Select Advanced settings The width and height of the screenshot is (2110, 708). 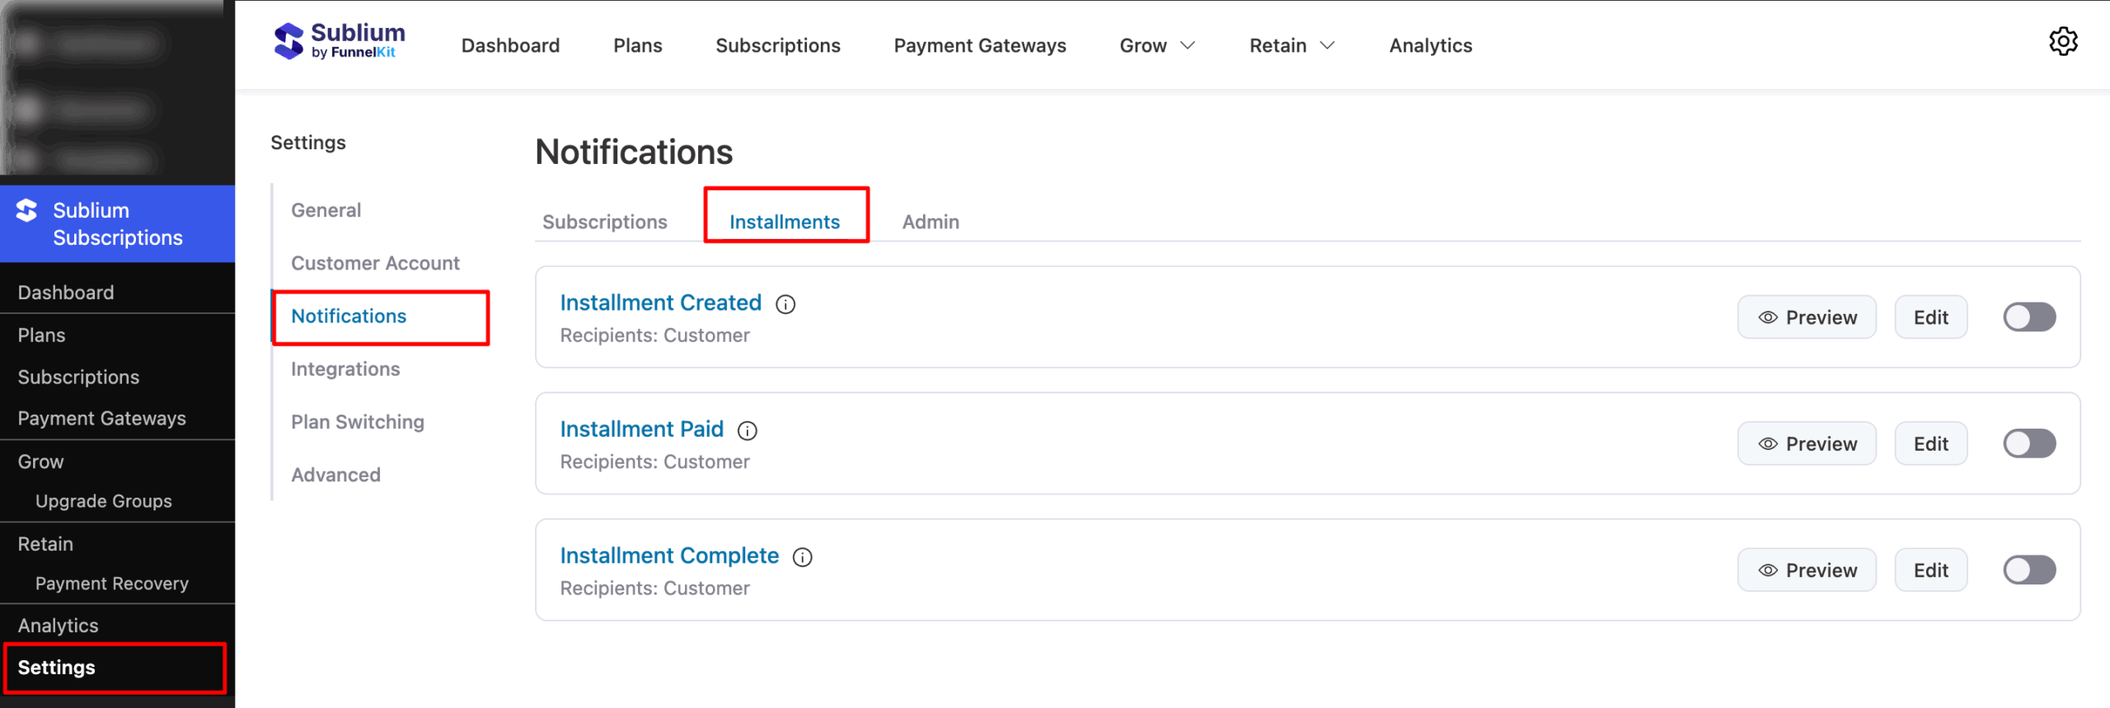click(335, 475)
